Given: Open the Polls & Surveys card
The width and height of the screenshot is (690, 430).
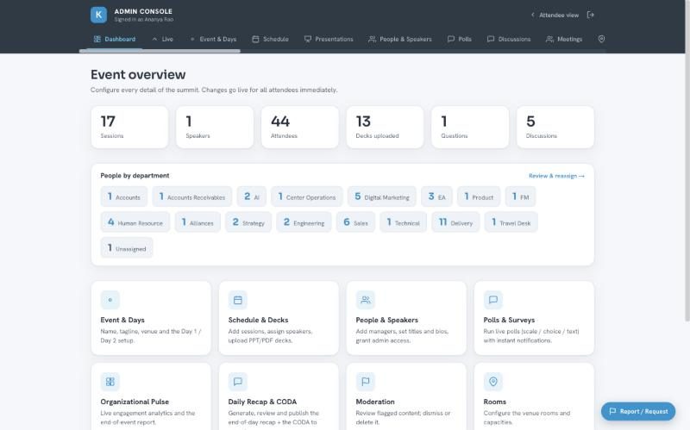Looking at the screenshot, I should tap(534, 318).
